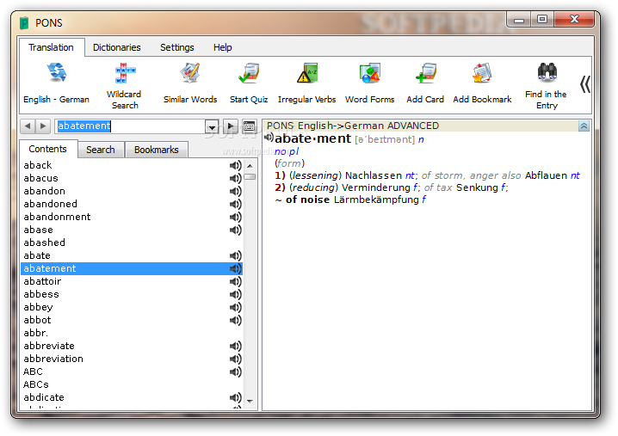The width and height of the screenshot is (618, 436).
Task: Click the translation Verminderung
Action: point(375,187)
